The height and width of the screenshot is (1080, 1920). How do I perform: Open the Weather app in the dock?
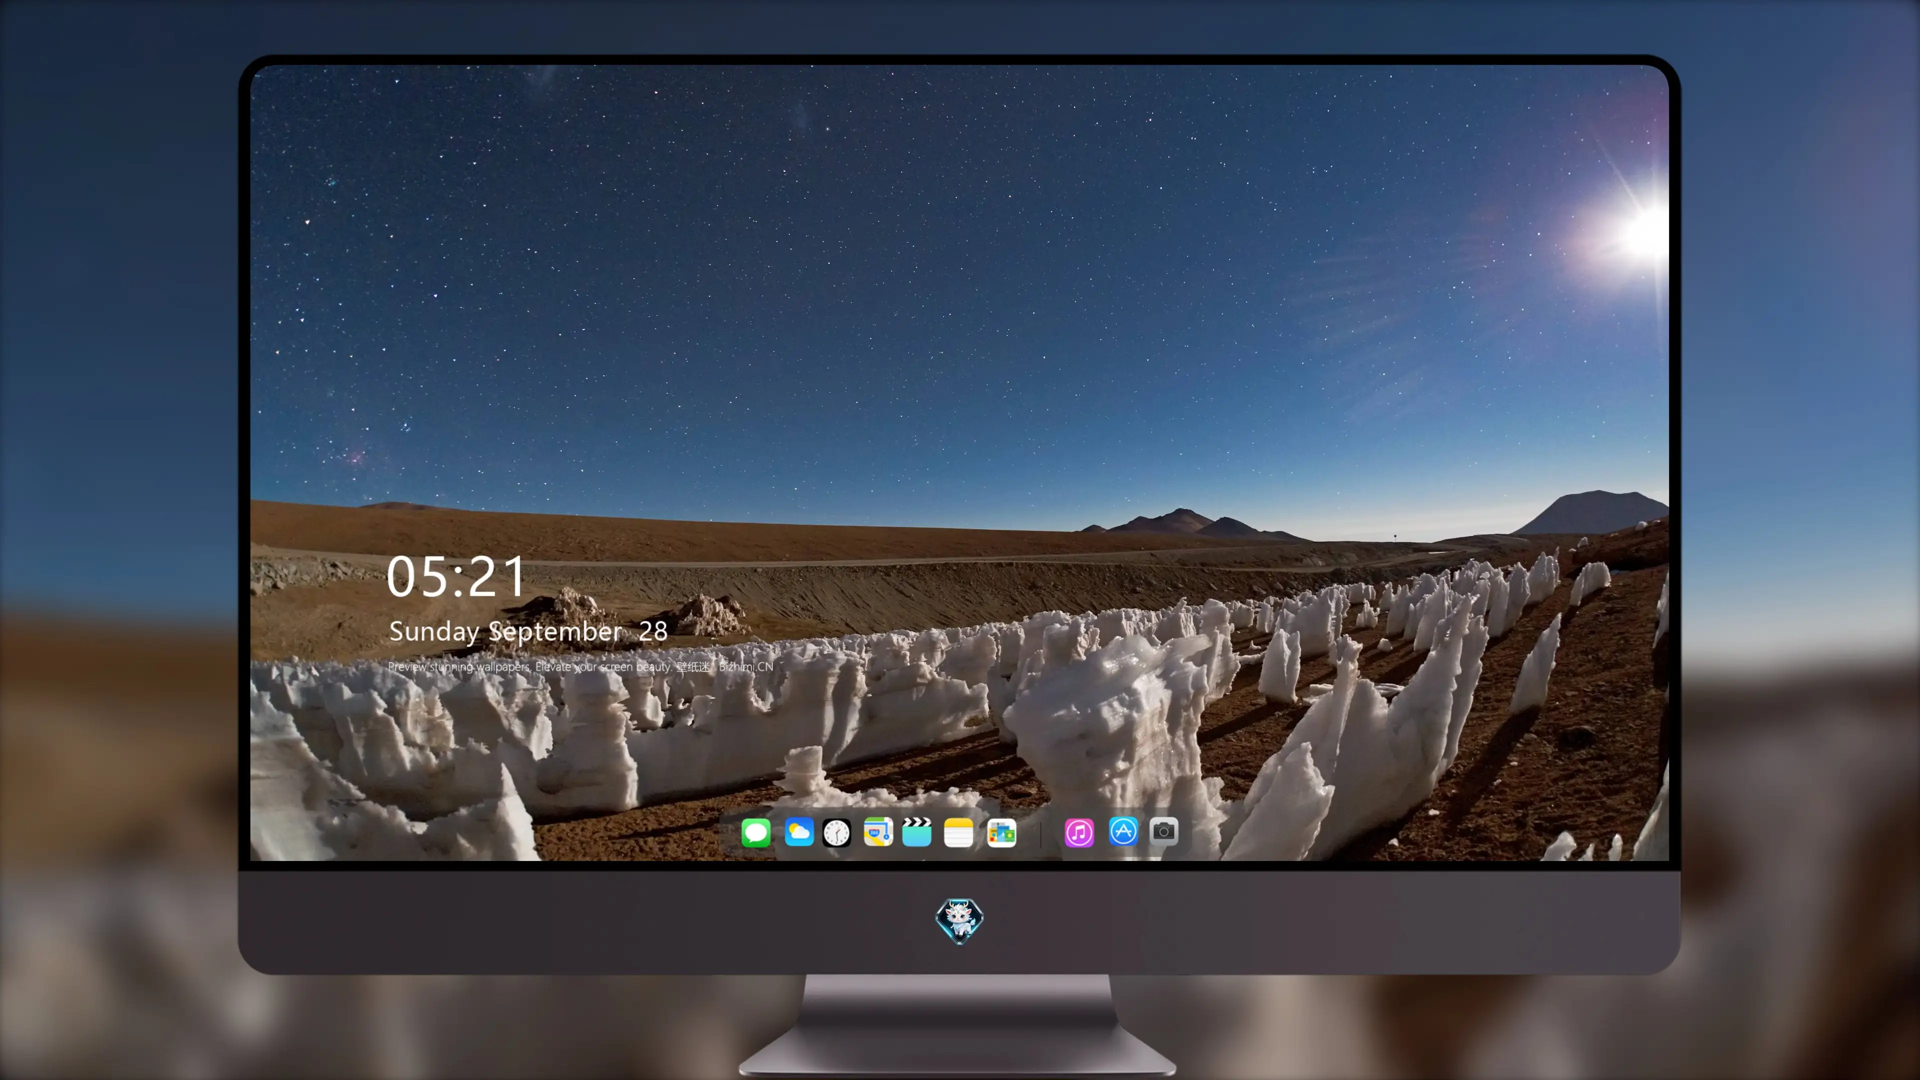(799, 832)
